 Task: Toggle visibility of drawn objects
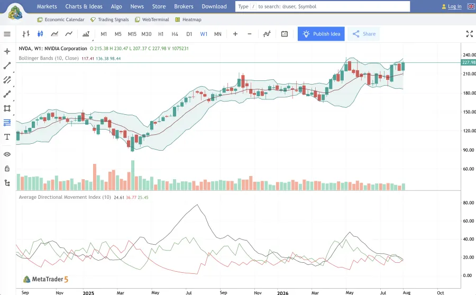click(x=7, y=154)
